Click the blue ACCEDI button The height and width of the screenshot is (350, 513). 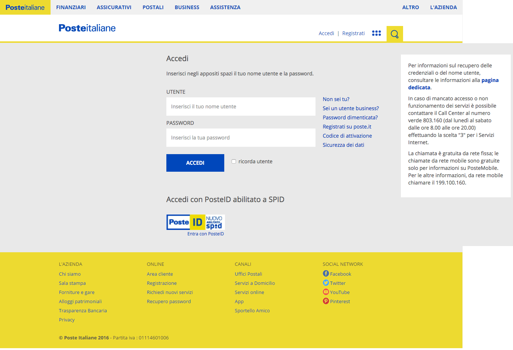point(195,163)
